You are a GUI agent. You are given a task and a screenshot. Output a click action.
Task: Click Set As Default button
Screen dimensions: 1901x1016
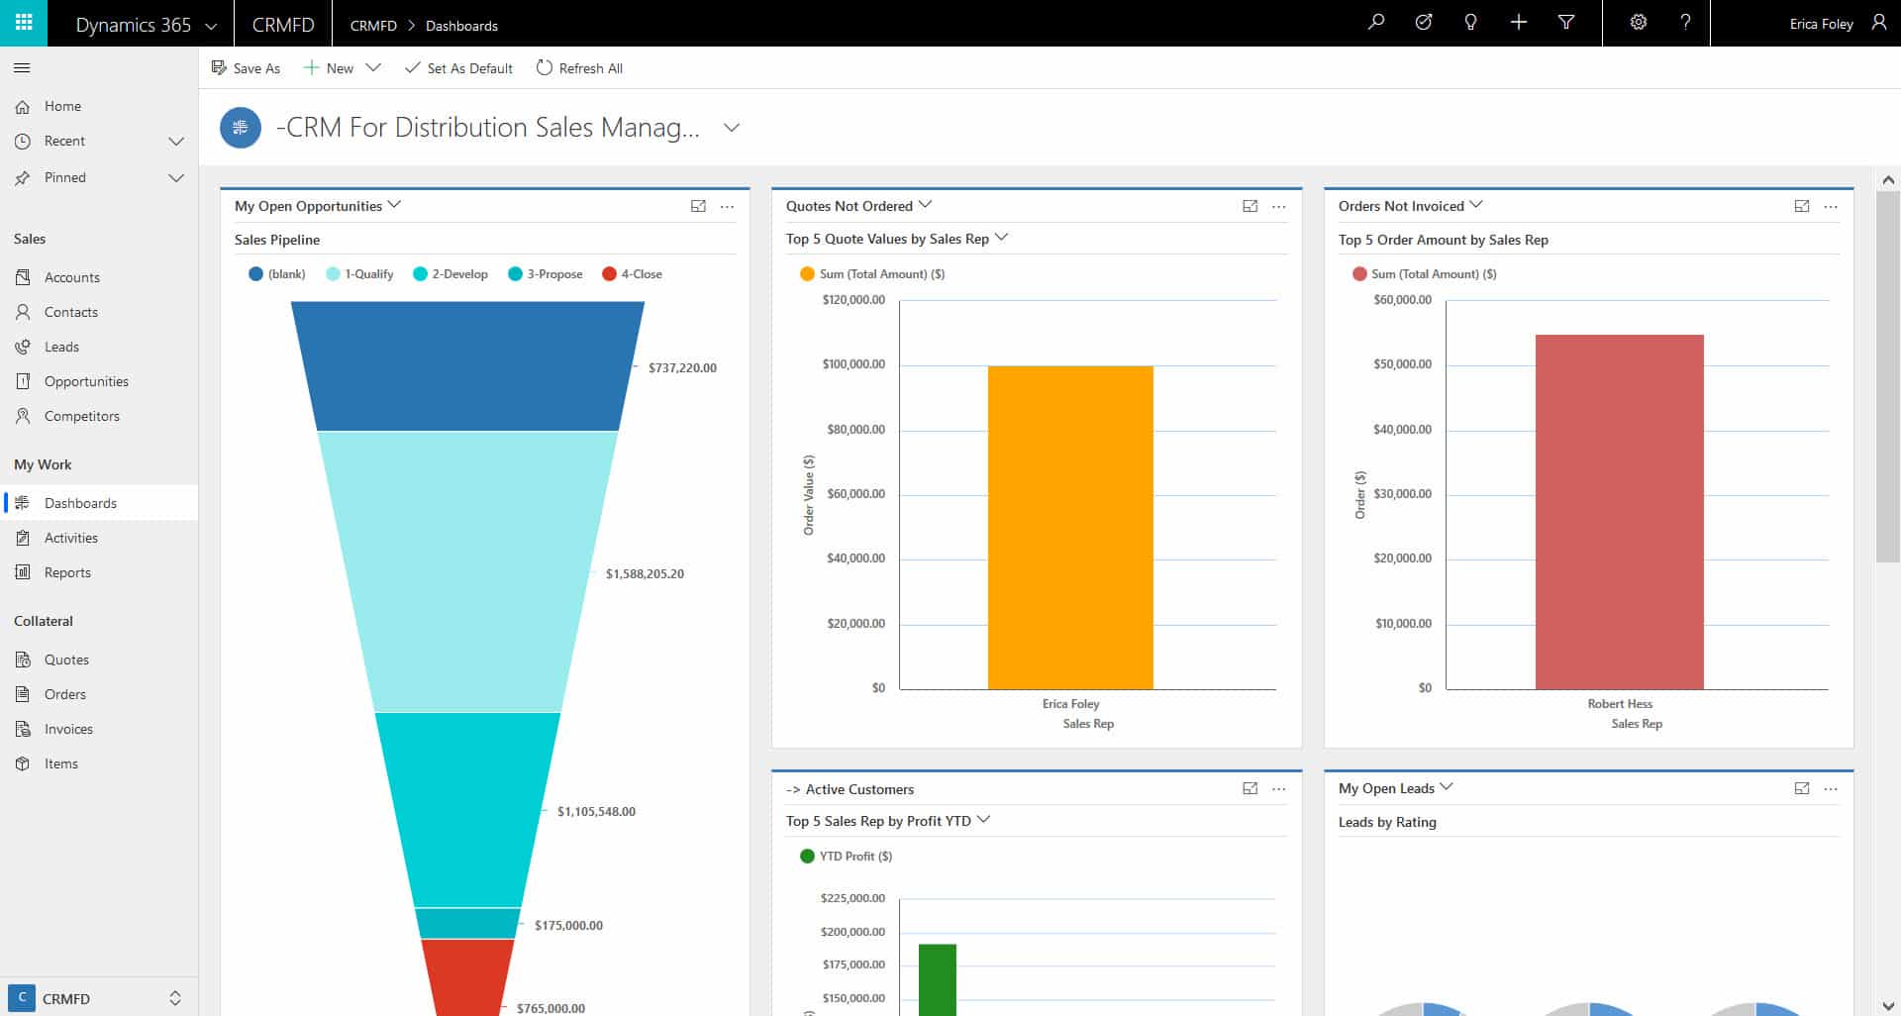(458, 68)
